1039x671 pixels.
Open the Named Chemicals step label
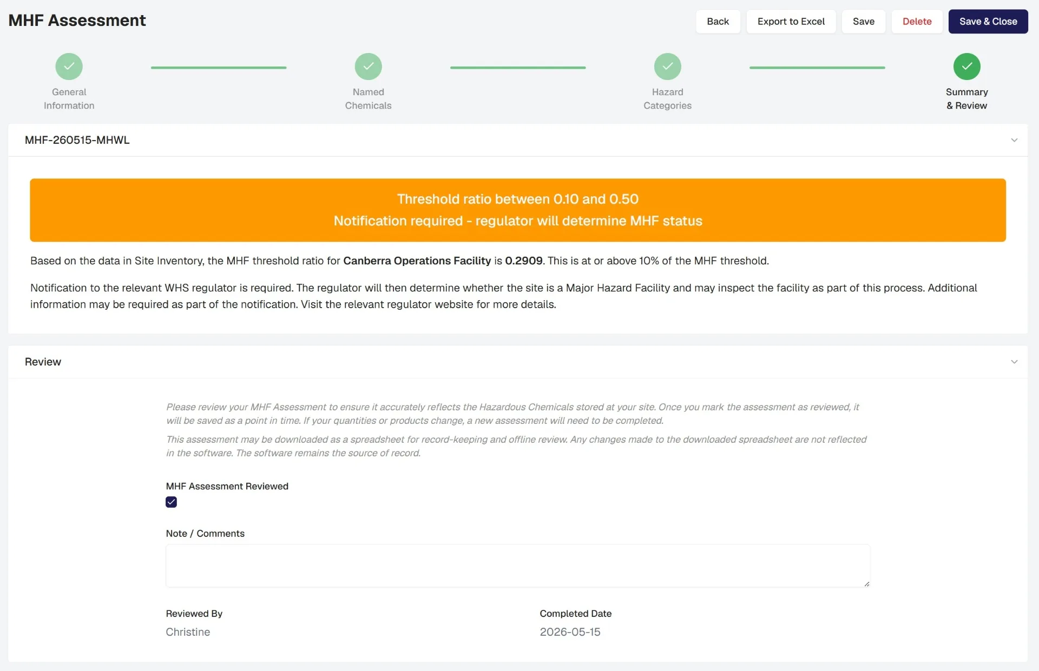click(x=368, y=99)
